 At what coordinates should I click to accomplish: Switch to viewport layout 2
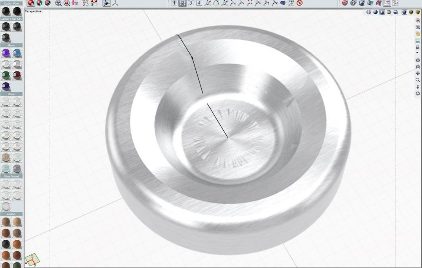[x=182, y=3]
